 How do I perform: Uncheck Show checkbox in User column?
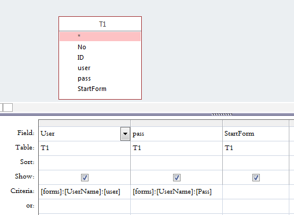click(x=84, y=177)
